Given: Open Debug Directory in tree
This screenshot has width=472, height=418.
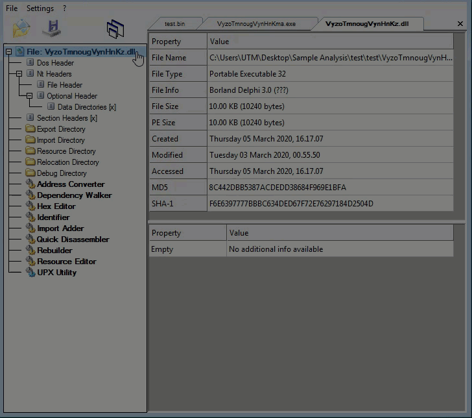Looking at the screenshot, I should coord(62,173).
